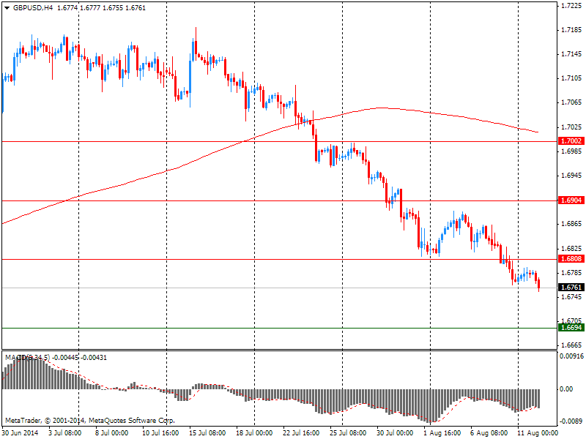Click the 1.7025 price scale value
Viewport: 586px width, 439px height.
pyautogui.click(x=572, y=127)
